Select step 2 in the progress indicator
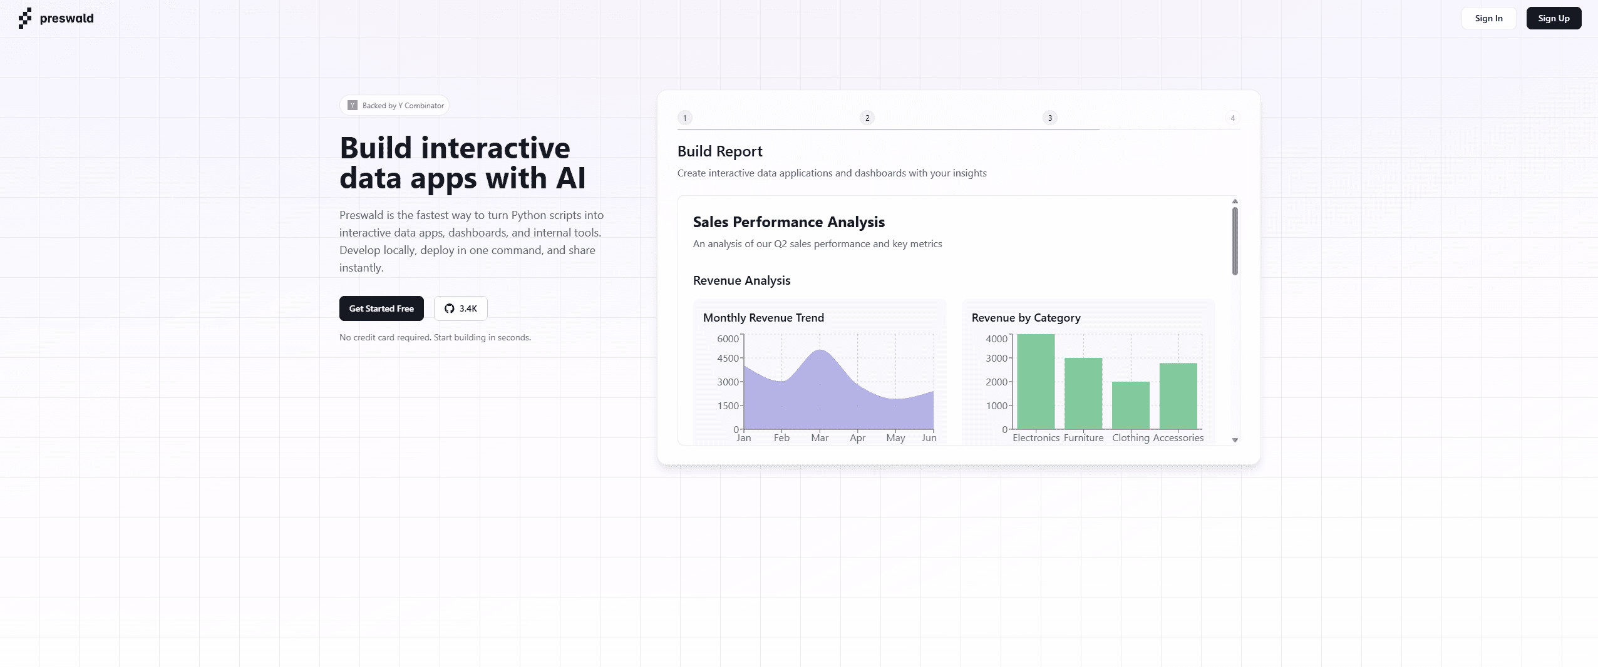 pos(867,118)
